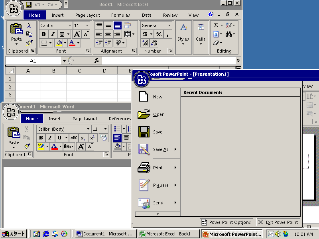
Task: Open Insert tab in Excel
Action: click(57, 15)
